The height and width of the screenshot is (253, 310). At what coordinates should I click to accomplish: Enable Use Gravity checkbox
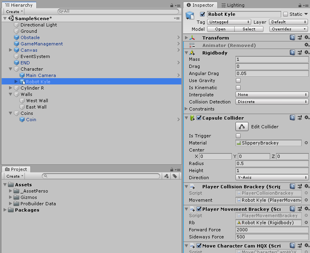[x=238, y=81]
